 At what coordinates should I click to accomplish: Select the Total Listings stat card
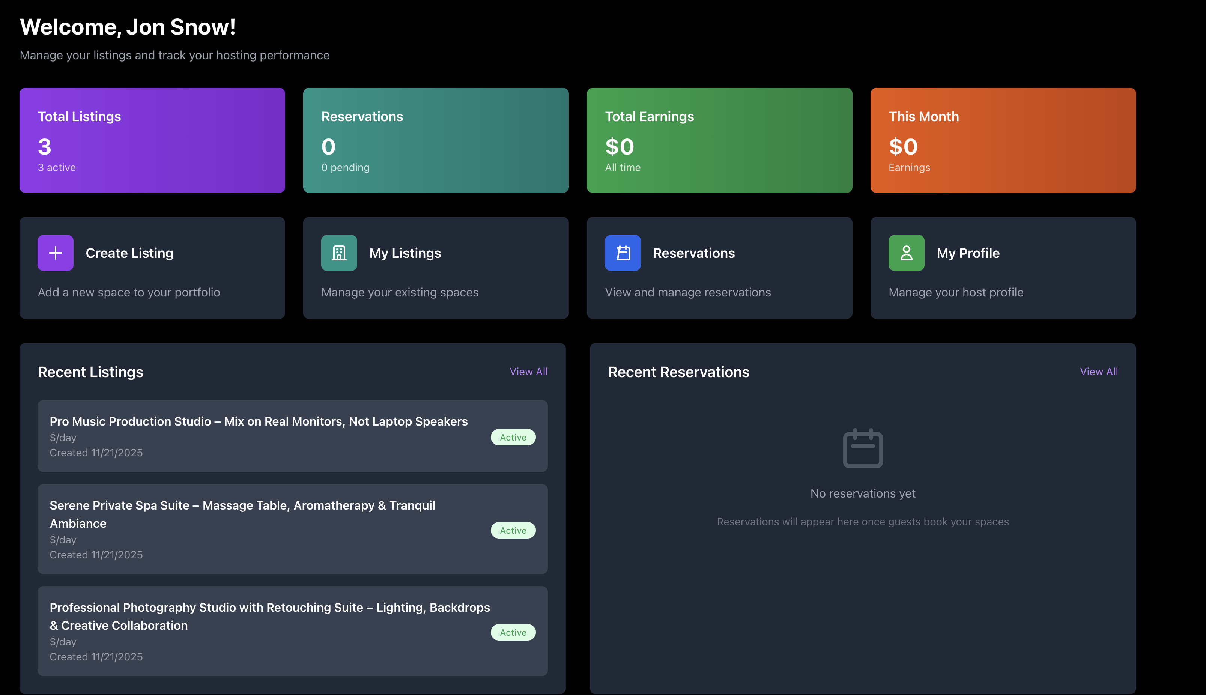coord(152,140)
